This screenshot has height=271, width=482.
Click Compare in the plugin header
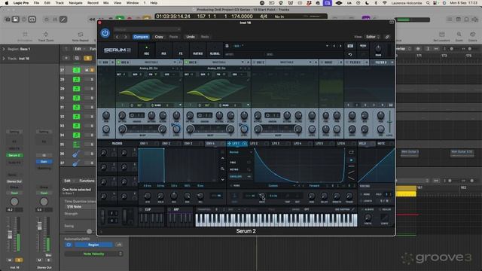pos(141,37)
